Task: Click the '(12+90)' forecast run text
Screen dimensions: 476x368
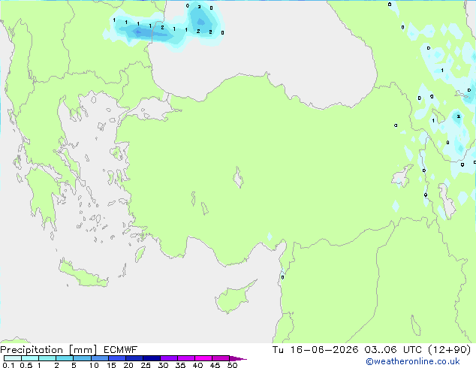Action: [450, 350]
